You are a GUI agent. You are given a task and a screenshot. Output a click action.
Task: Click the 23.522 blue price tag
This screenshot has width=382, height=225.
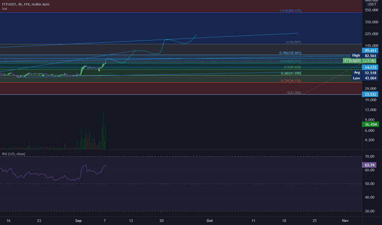[370, 94]
